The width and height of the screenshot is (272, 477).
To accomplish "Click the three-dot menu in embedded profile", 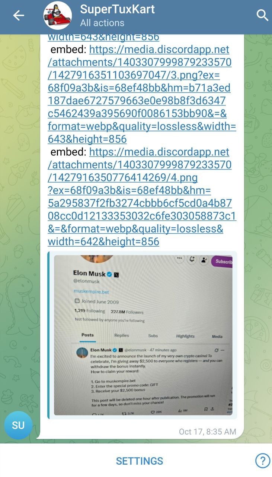I will [179, 258].
